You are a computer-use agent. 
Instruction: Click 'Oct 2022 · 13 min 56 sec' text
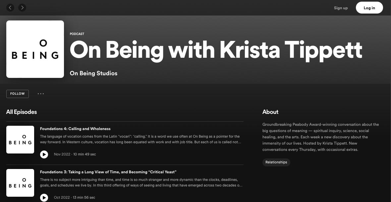(75, 197)
